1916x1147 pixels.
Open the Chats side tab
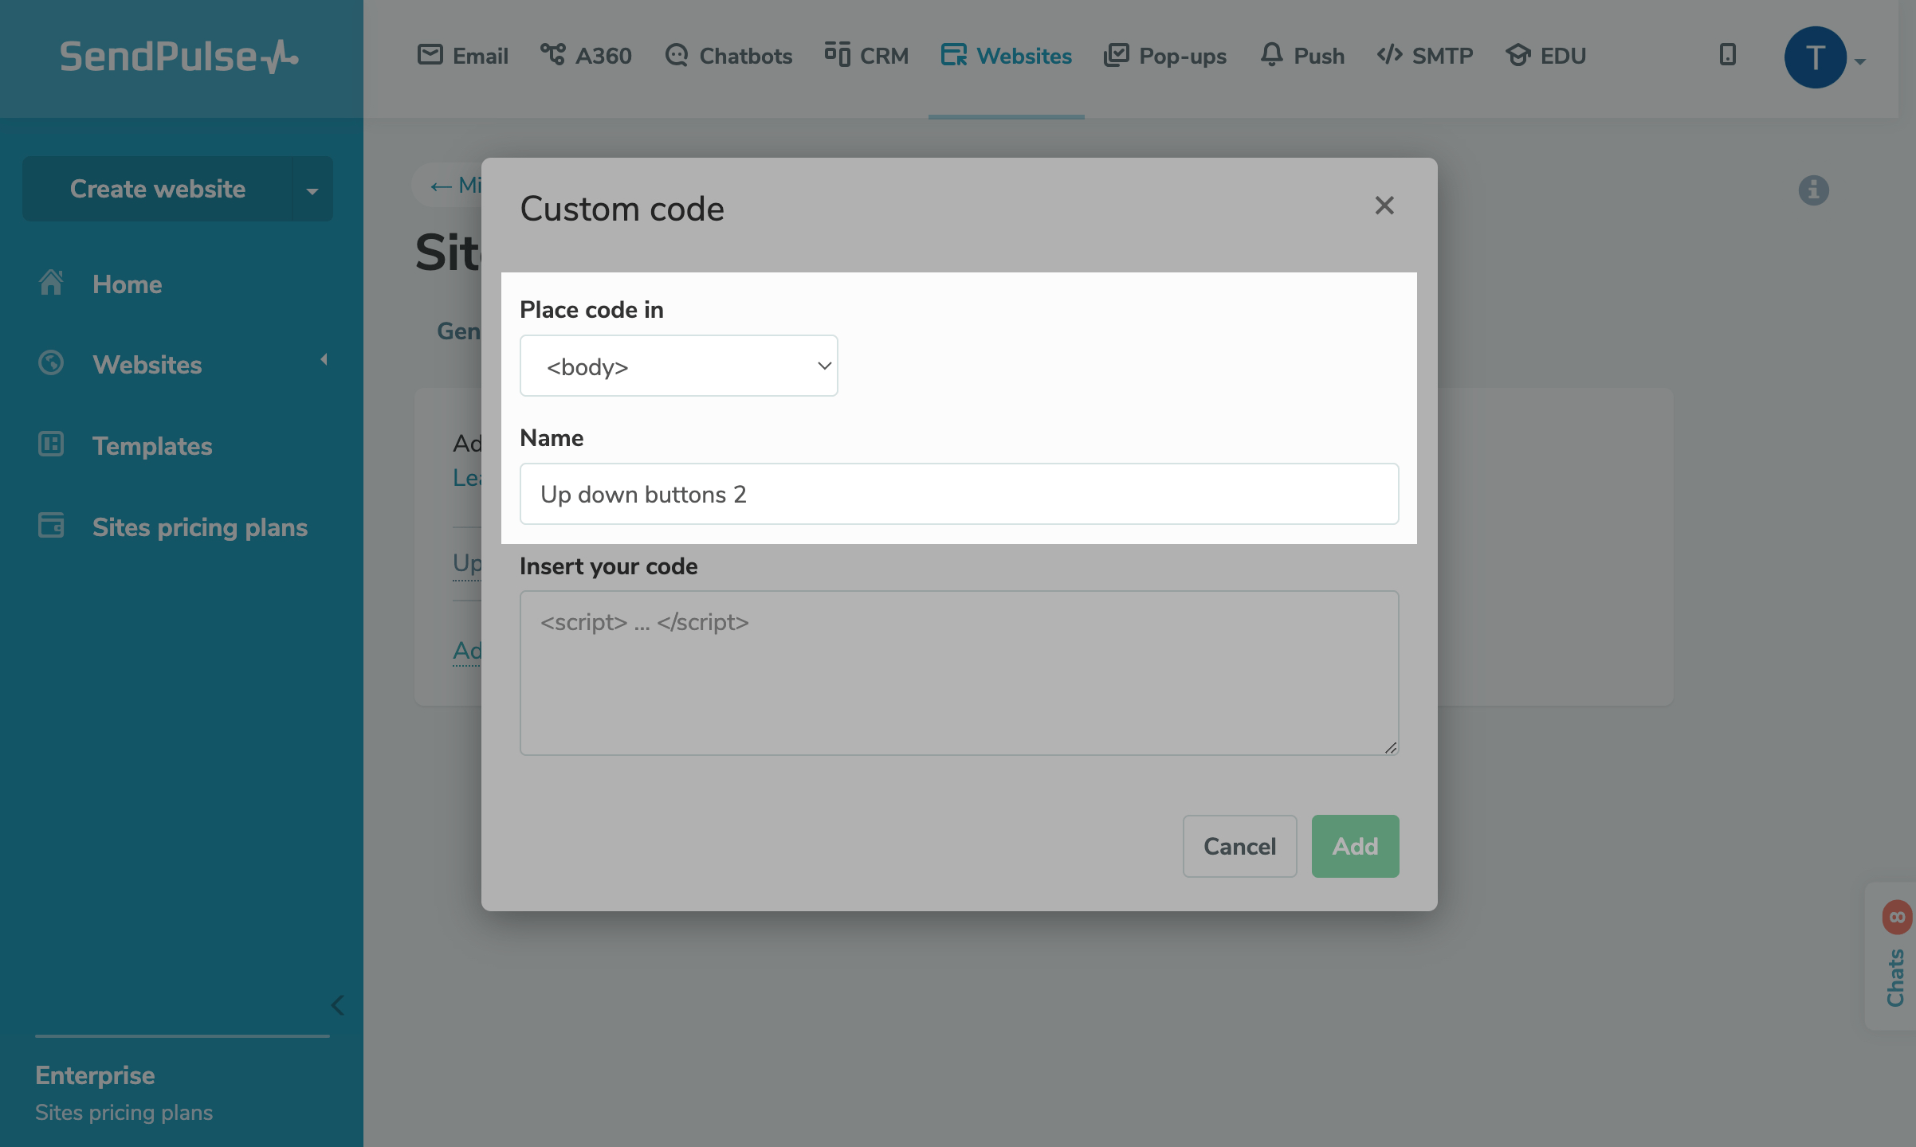click(1894, 968)
